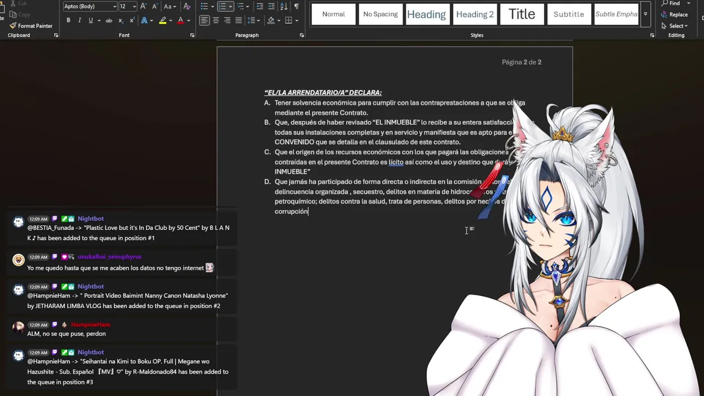
Task: Expand bullets library dropdown arrow
Action: tap(212, 6)
